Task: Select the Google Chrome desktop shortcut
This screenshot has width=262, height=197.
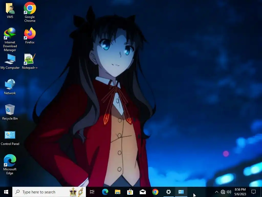Action: click(30, 12)
